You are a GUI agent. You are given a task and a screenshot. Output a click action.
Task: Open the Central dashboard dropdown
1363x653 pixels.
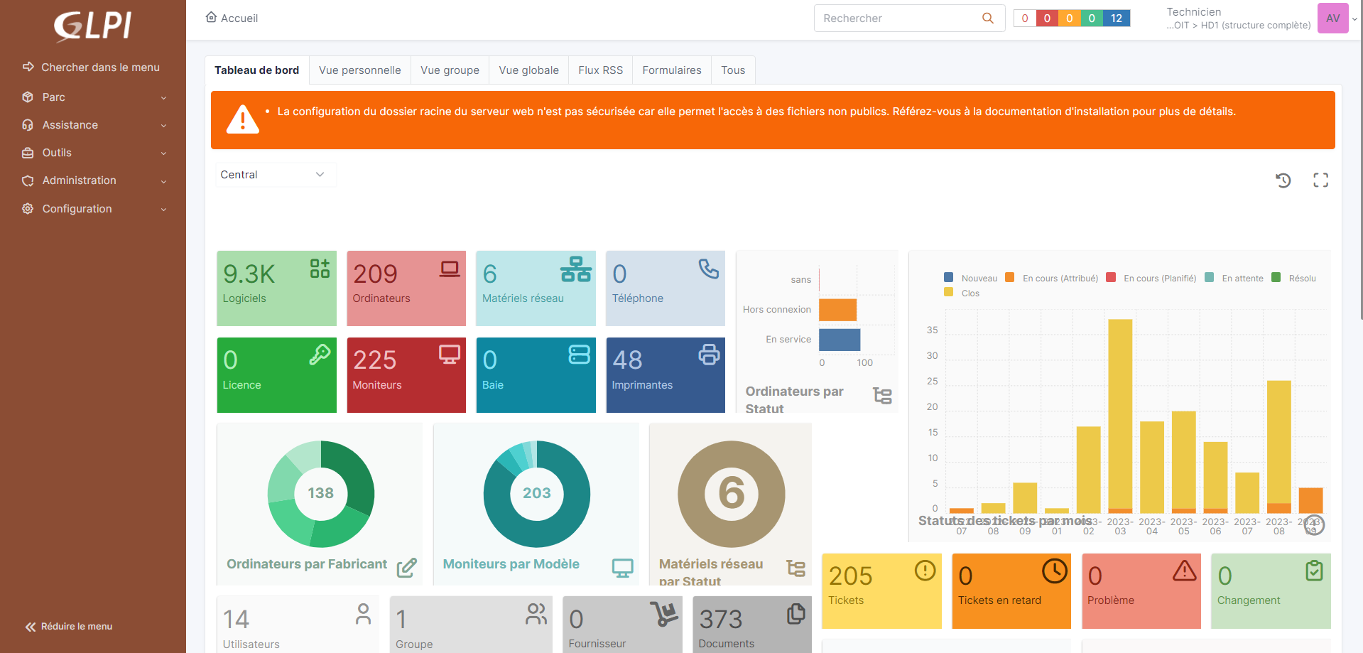click(273, 175)
